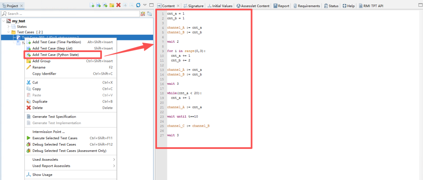Click code line 'wait until t==10'

point(183,117)
